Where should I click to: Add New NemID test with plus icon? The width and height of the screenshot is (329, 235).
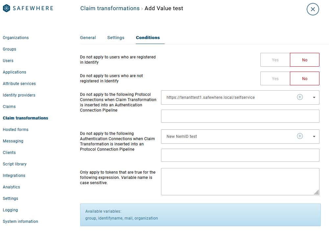coord(300,136)
